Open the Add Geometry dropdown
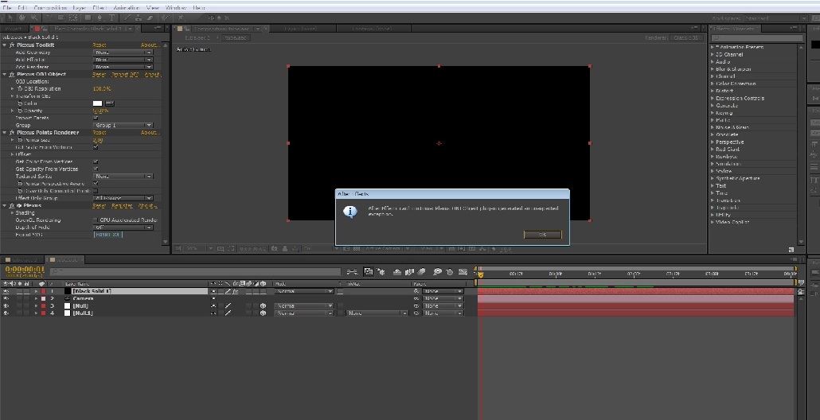The height and width of the screenshot is (420, 820). [x=123, y=52]
